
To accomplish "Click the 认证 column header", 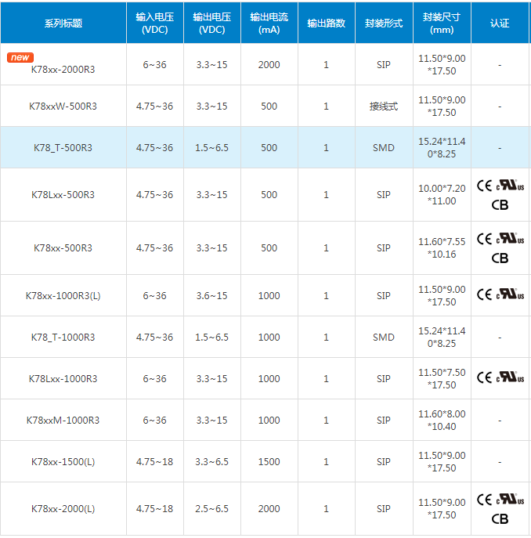I will pos(499,23).
